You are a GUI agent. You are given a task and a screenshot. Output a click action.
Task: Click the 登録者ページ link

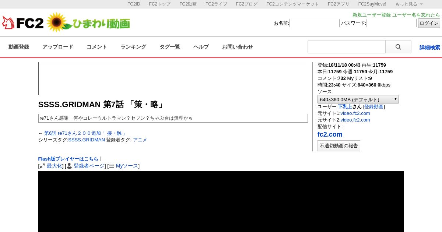[x=90, y=166]
